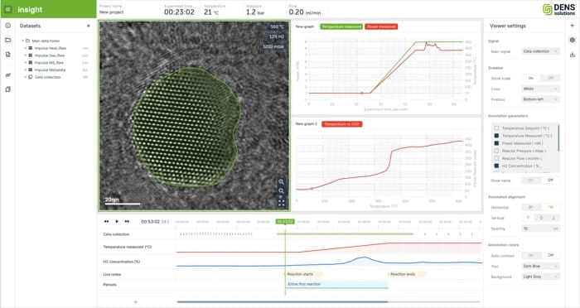Click the info circle sidebar icon
580x308 pixels.
(7, 26)
